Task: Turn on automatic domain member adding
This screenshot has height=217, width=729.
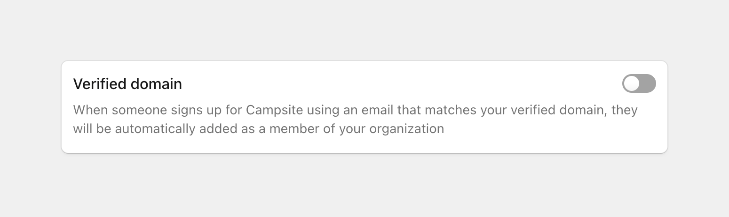Action: click(639, 83)
